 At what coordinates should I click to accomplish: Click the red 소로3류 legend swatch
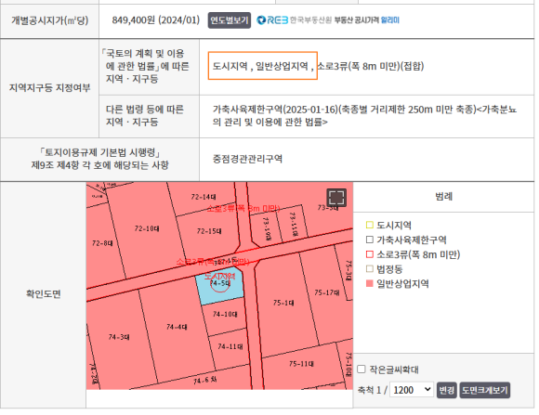coord(370,254)
